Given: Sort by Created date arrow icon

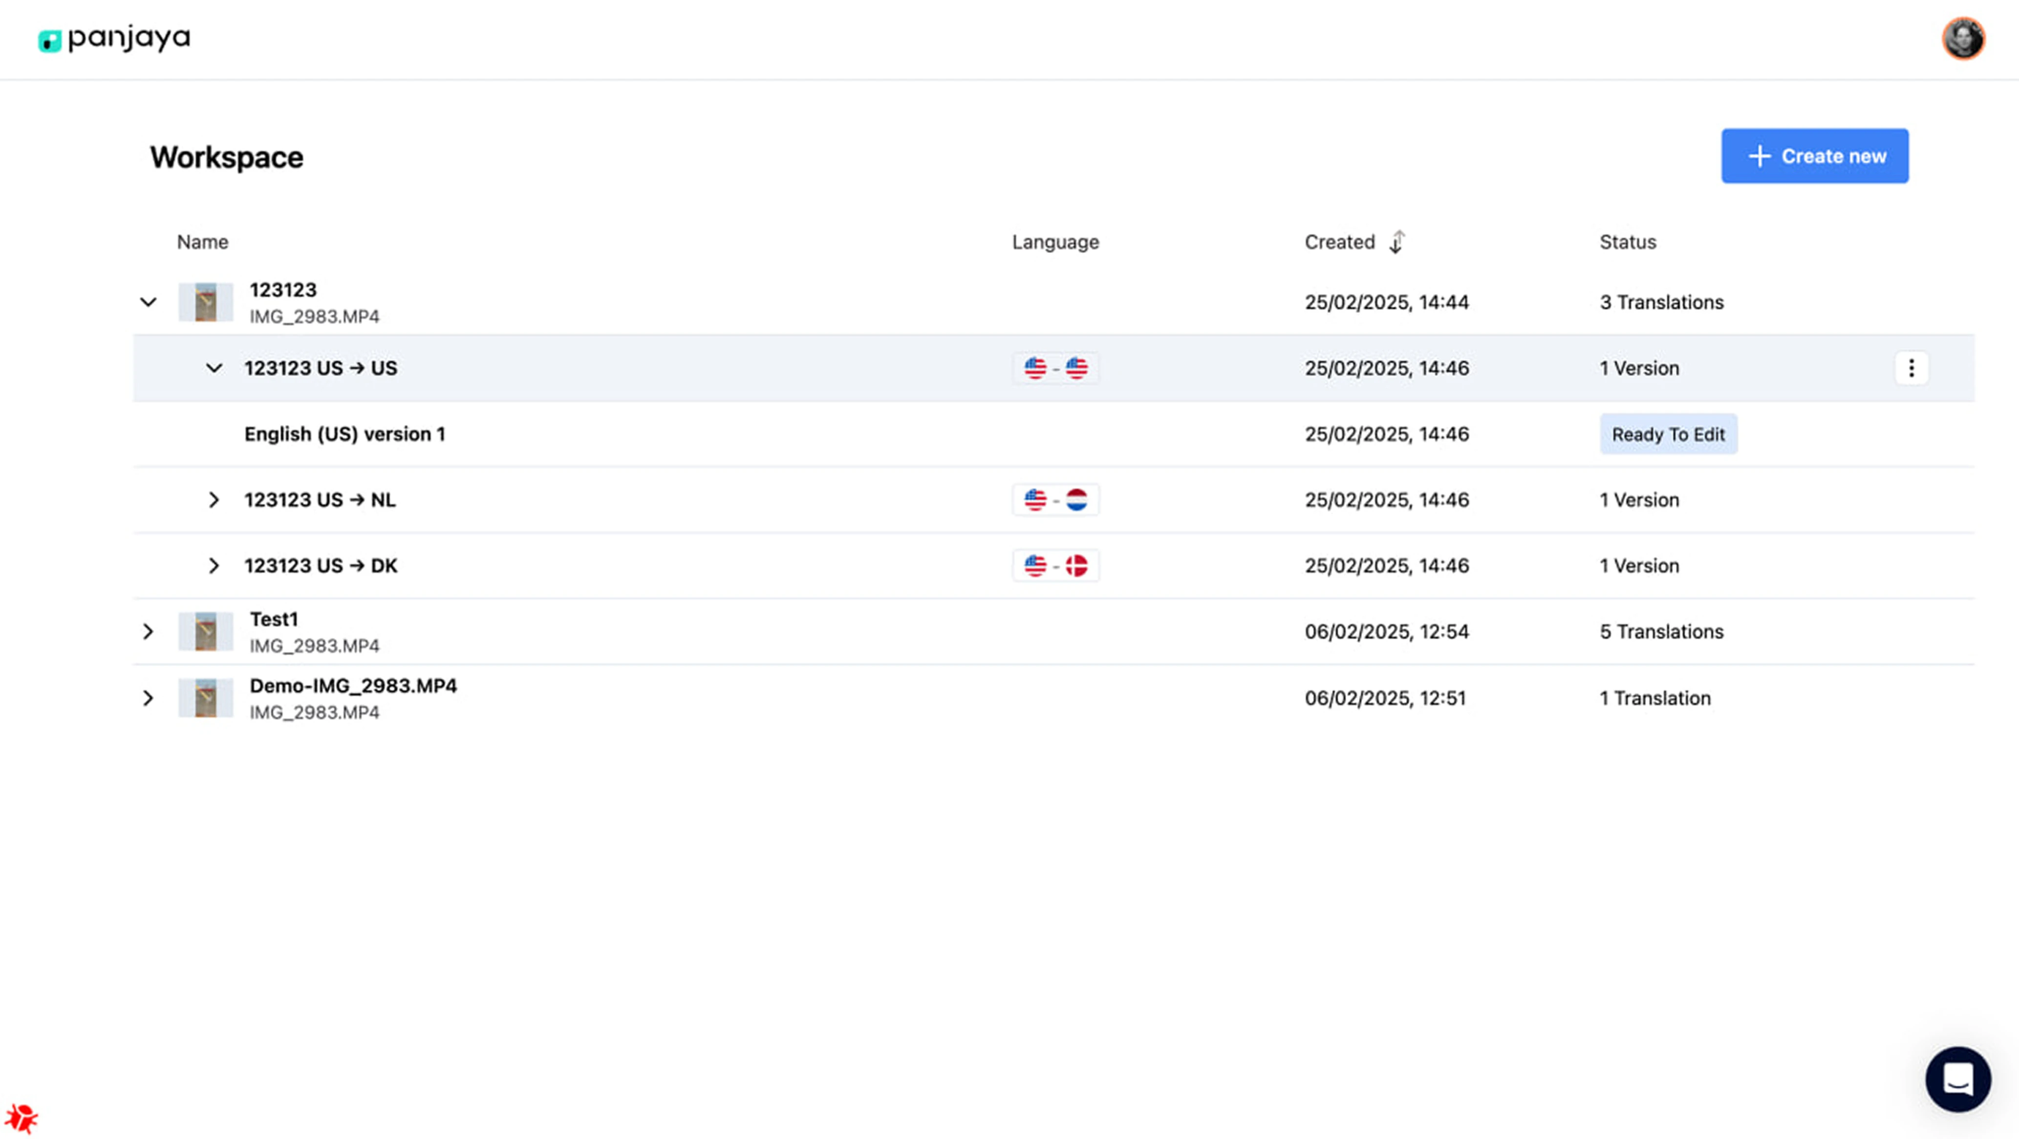Looking at the screenshot, I should [x=1396, y=242].
